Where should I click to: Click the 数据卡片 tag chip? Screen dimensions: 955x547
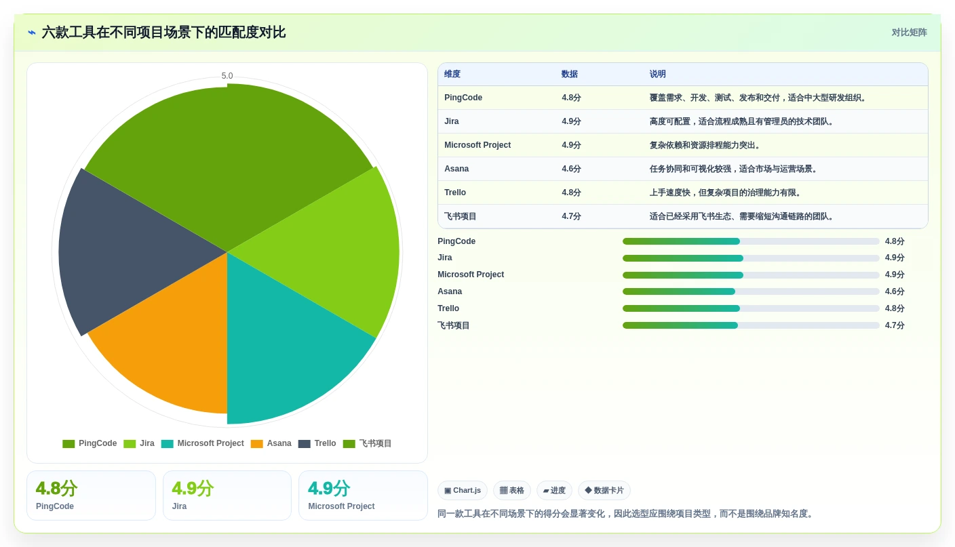click(x=604, y=490)
